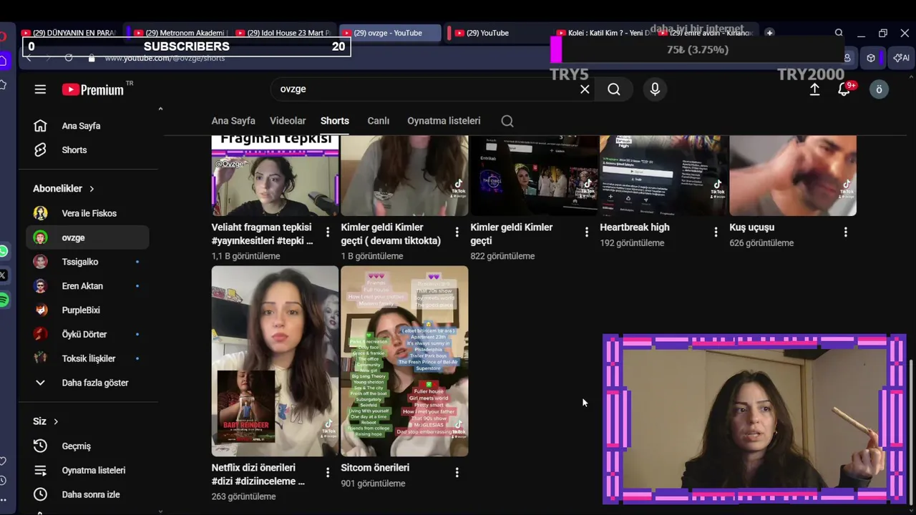Open the create/upload icon

click(x=814, y=89)
